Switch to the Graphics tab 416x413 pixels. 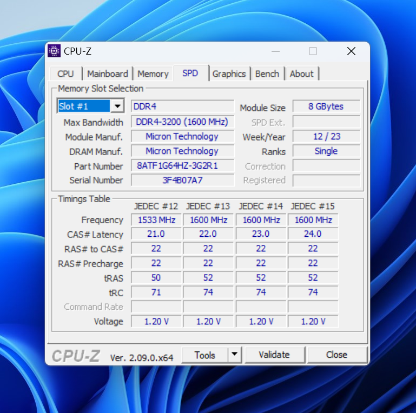coord(229,74)
